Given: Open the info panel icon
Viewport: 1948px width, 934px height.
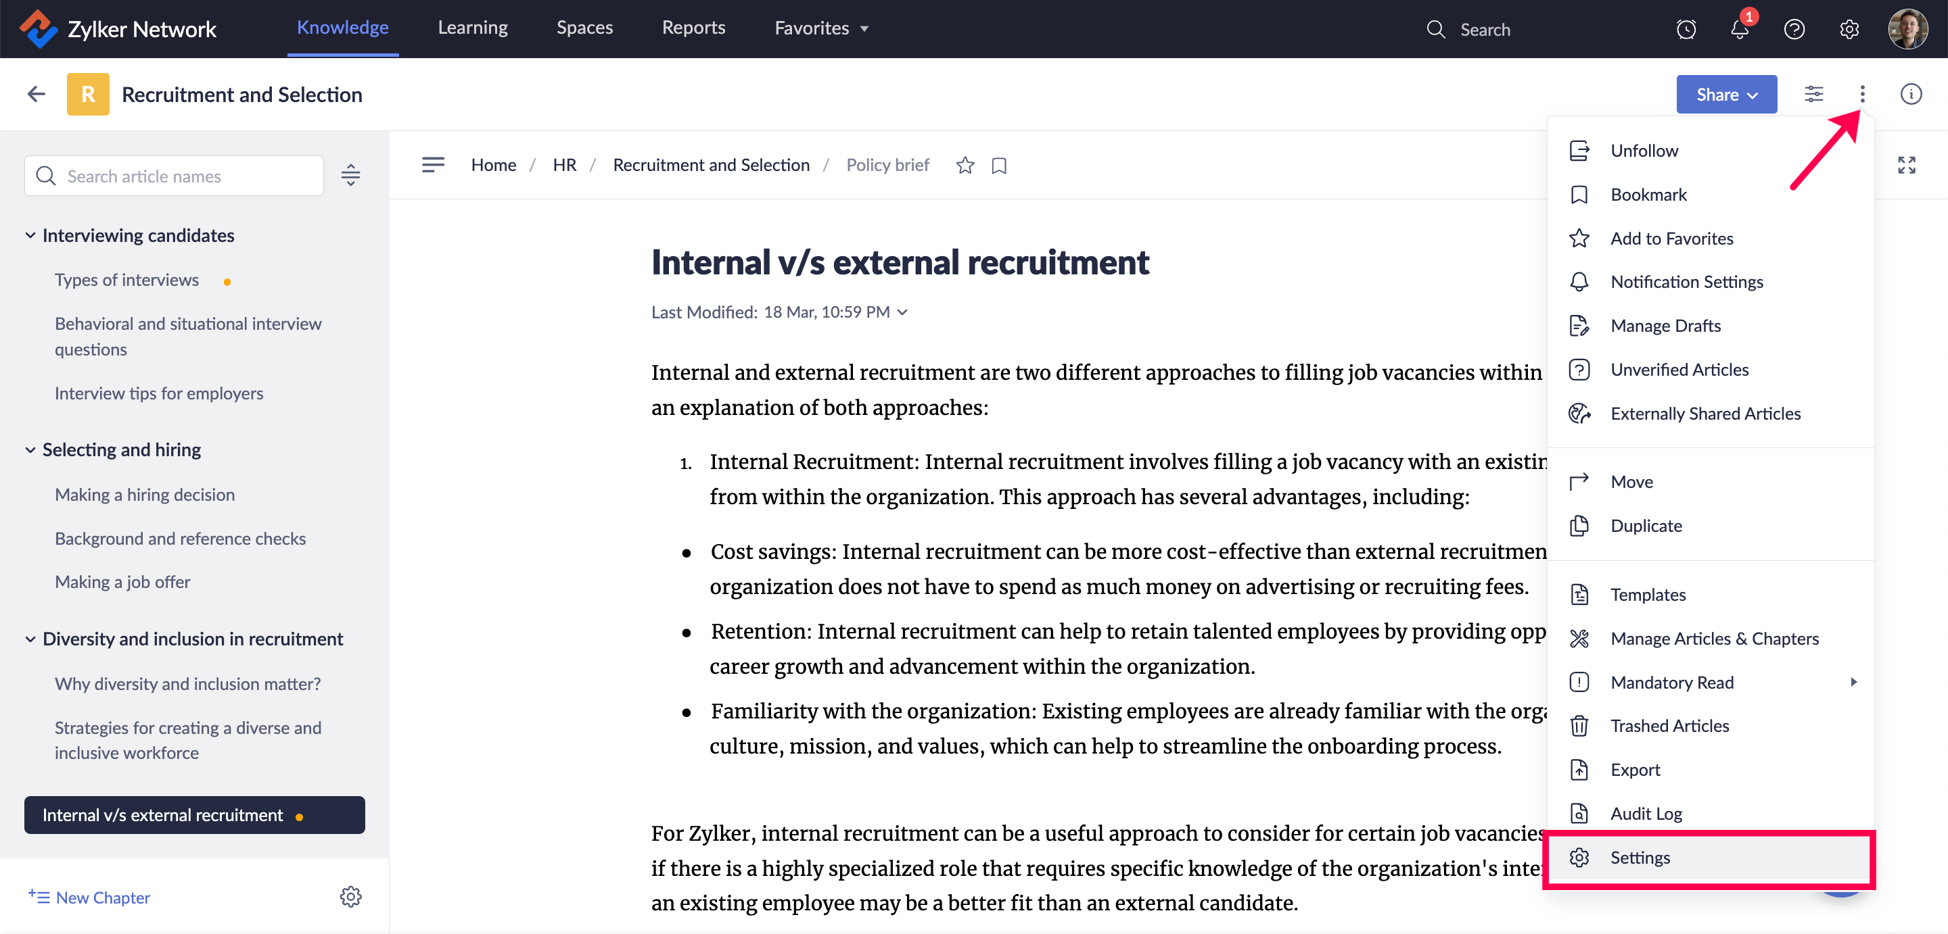Looking at the screenshot, I should 1910,95.
